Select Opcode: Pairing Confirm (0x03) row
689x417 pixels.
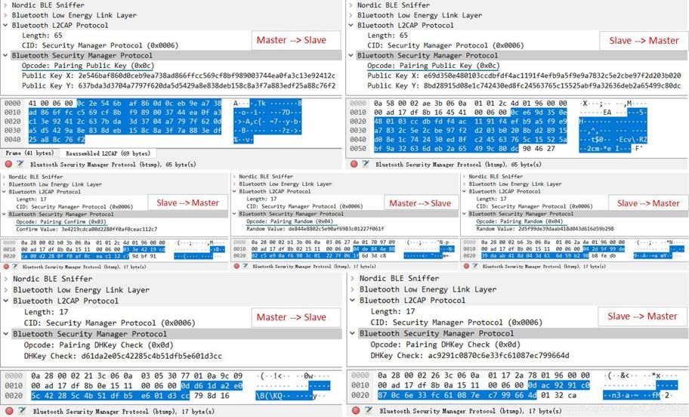(61, 221)
